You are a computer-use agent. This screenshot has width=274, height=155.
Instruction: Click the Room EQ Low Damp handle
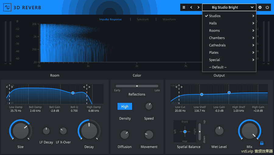(9, 87)
